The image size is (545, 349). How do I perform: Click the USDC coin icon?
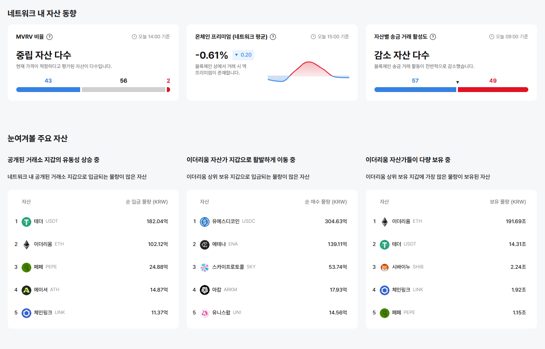[205, 222]
